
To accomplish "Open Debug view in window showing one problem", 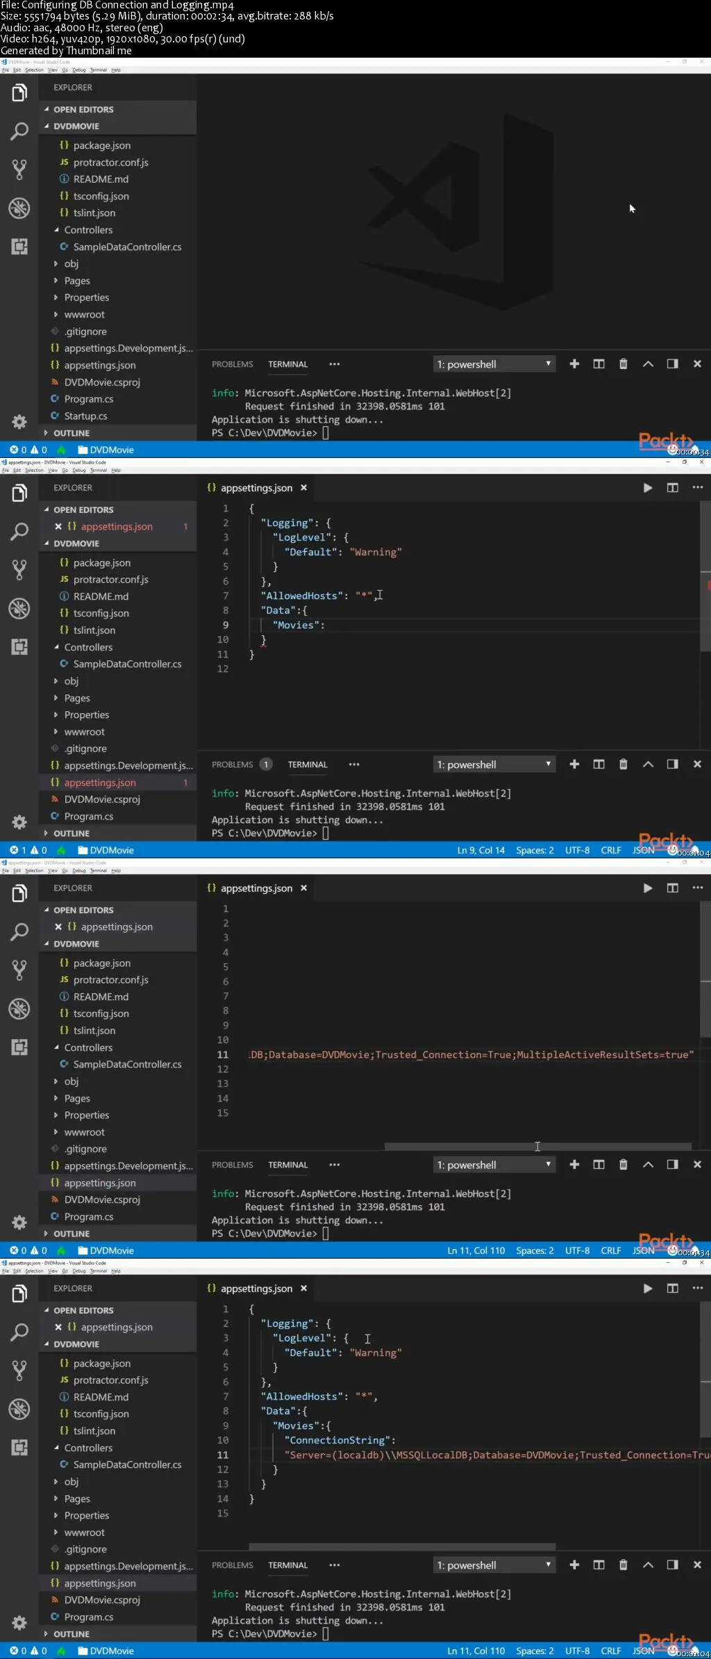I will click(19, 608).
